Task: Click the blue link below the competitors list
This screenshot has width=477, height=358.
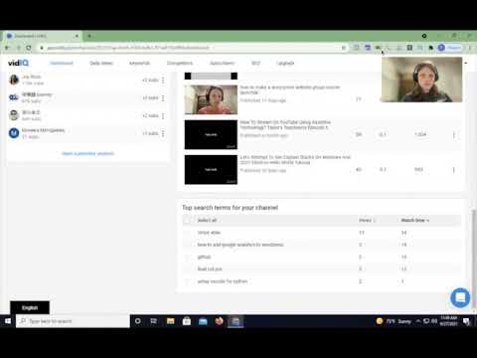Action: click(x=87, y=153)
